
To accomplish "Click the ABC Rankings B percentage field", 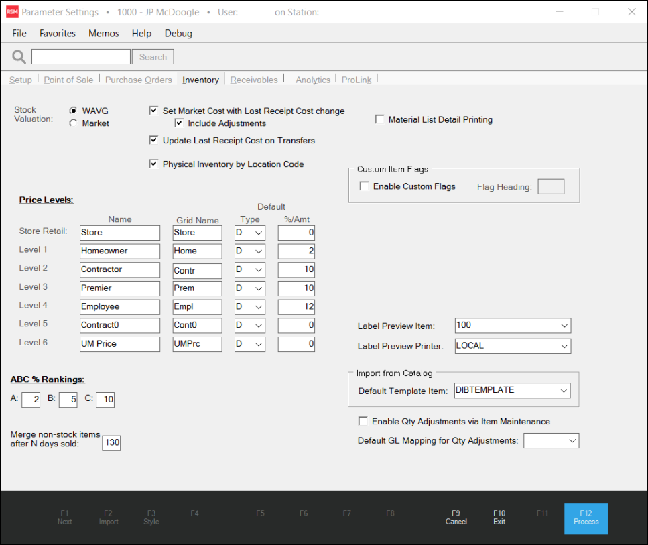I will [68, 400].
